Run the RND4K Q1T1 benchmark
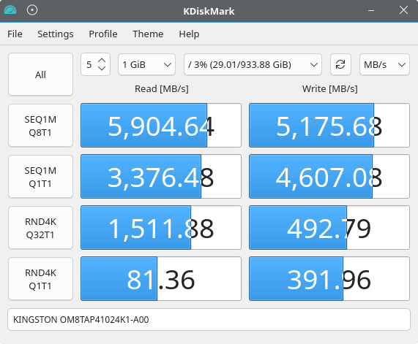Screen dimensions: 418x344 click(x=40, y=278)
